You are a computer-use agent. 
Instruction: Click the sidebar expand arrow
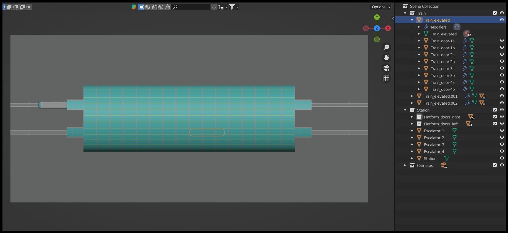point(393,19)
